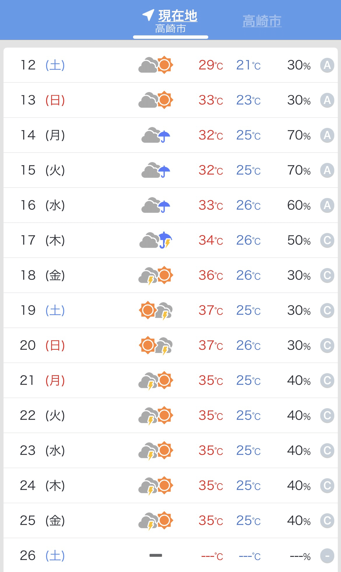341x572 pixels.
Task: Click the 70% rain chance on the 14th
Action: tap(298, 135)
